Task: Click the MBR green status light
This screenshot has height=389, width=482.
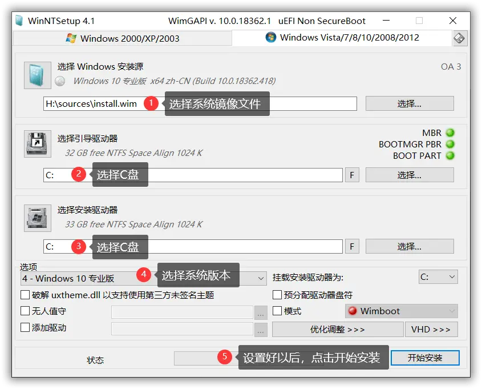Action: tap(450, 133)
